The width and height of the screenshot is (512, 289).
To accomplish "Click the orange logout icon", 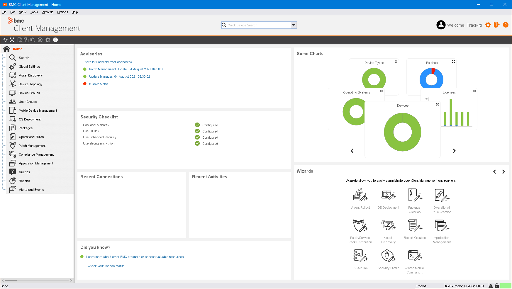I will 496,25.
